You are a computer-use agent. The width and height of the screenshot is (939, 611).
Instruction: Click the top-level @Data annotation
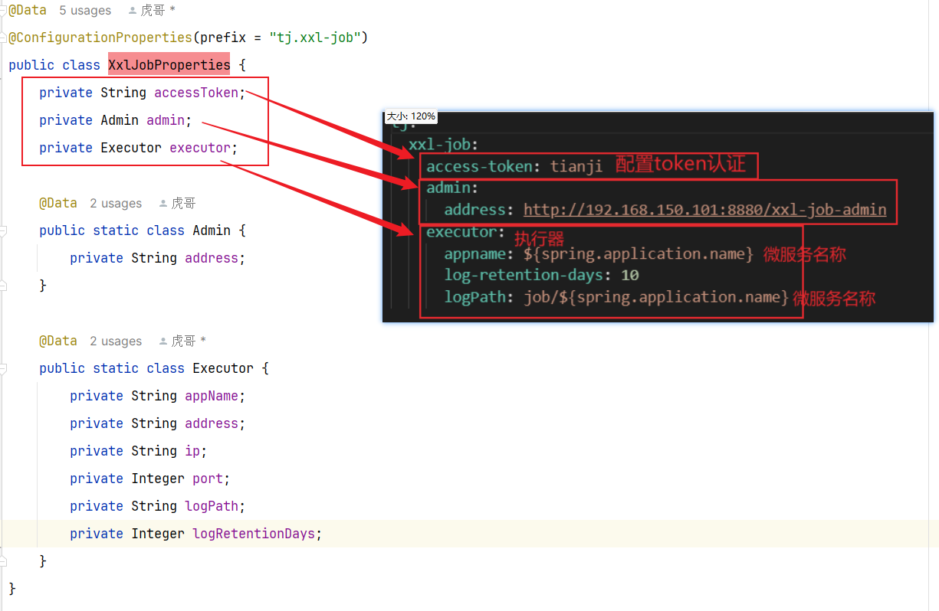point(28,11)
